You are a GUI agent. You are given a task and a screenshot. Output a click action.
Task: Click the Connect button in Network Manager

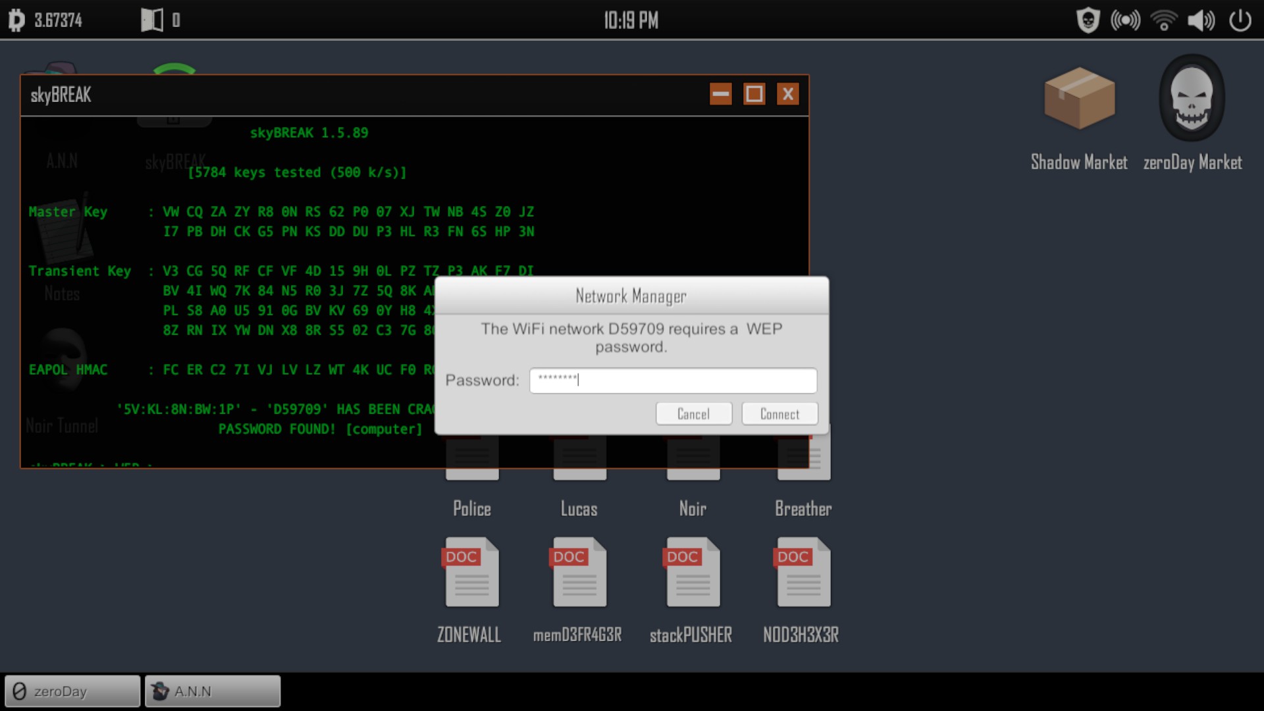pyautogui.click(x=779, y=414)
